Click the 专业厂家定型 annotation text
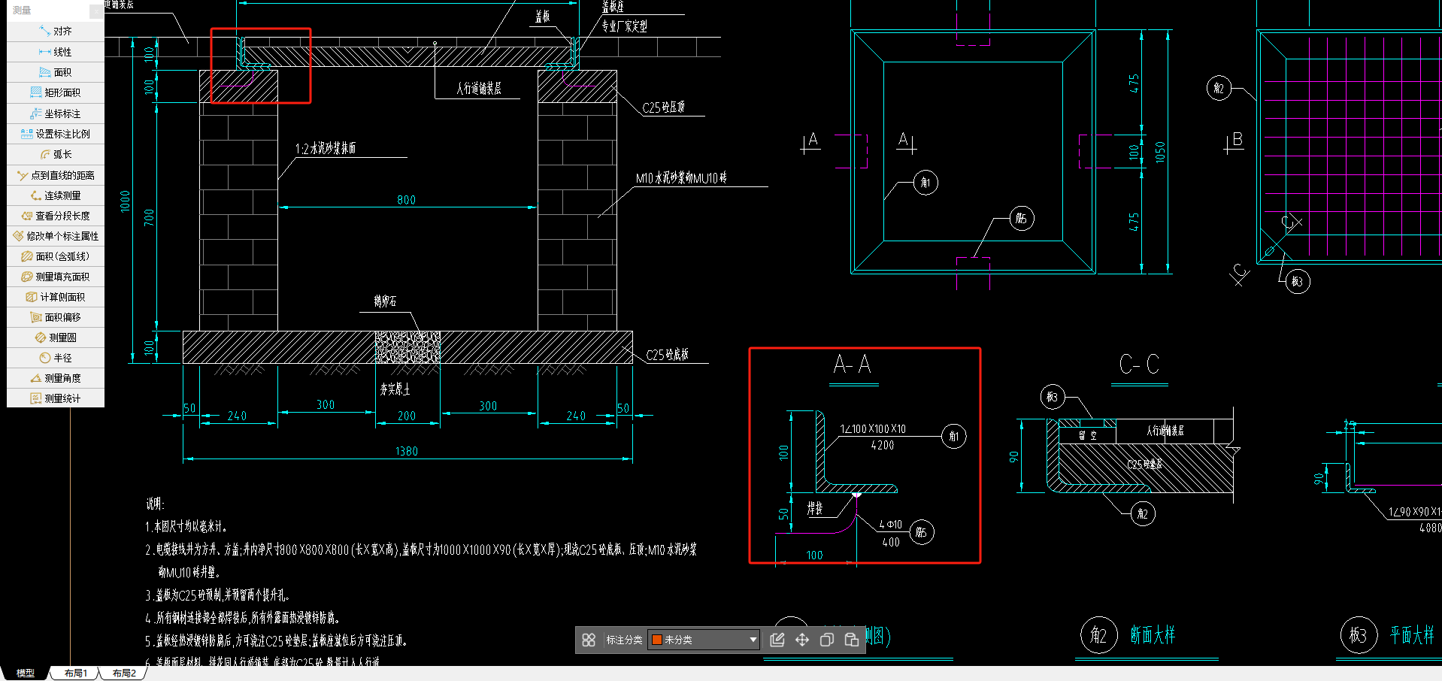The image size is (1442, 681). 624,26
